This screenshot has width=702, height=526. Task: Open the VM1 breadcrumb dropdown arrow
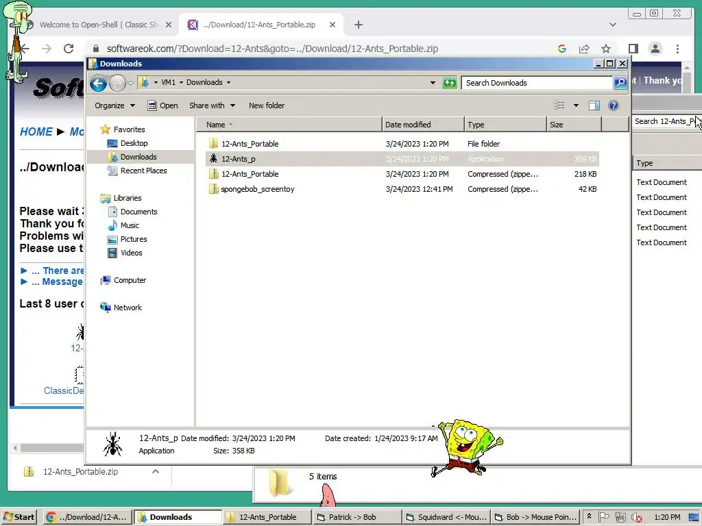click(x=181, y=82)
